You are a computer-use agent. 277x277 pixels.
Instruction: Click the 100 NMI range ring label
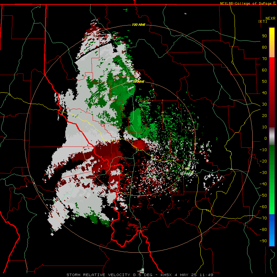(138, 25)
